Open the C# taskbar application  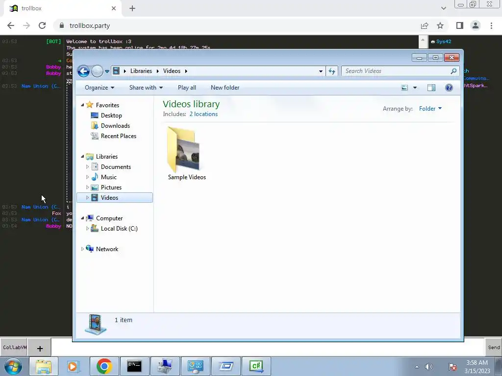(256, 366)
